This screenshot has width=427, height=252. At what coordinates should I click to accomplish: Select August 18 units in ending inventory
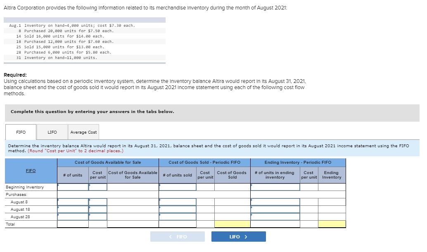click(275, 210)
